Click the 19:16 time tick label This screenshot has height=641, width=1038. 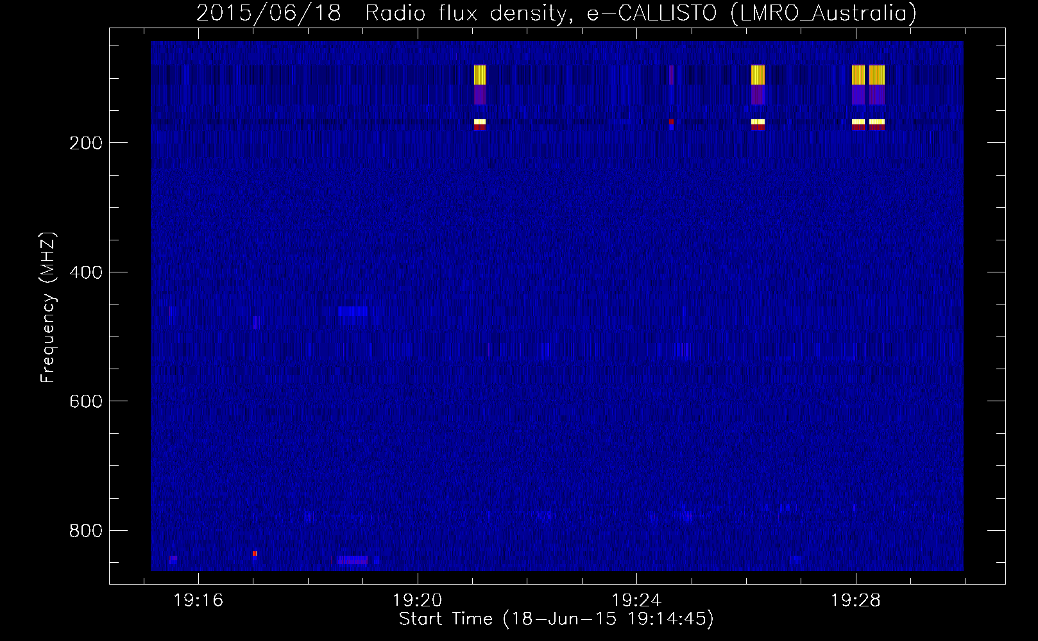[198, 601]
